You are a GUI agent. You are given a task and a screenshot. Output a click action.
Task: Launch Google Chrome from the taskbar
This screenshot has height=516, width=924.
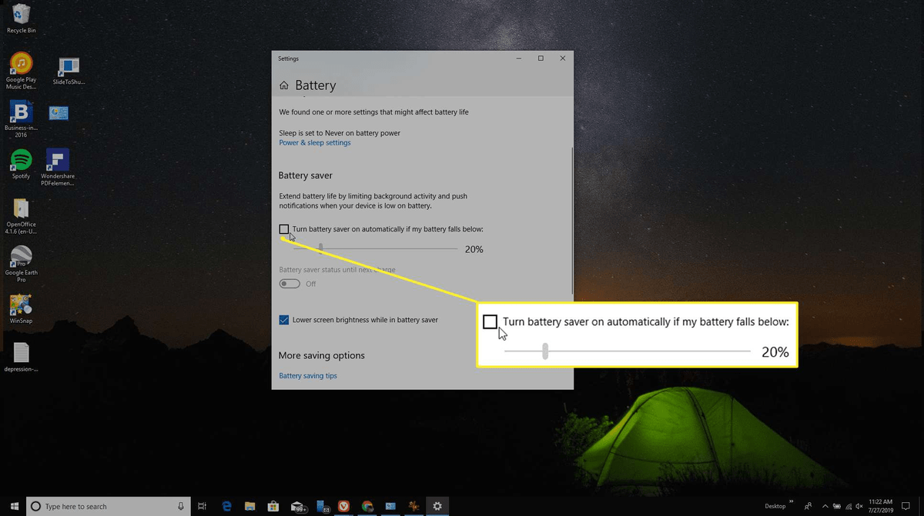point(367,506)
